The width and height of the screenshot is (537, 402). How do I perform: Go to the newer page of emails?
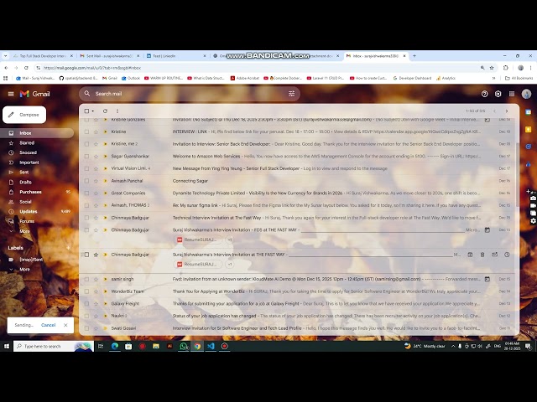point(494,111)
